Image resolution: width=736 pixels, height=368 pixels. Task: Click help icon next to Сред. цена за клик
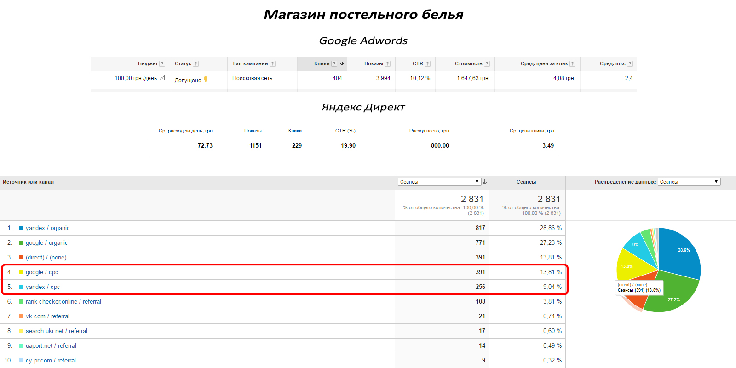(572, 64)
